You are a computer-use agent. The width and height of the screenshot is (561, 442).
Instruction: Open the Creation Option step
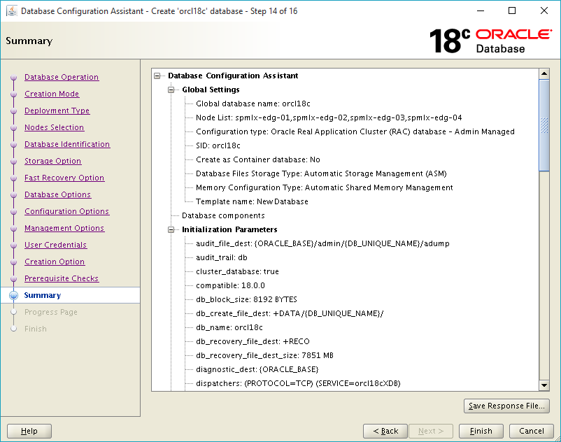[55, 262]
